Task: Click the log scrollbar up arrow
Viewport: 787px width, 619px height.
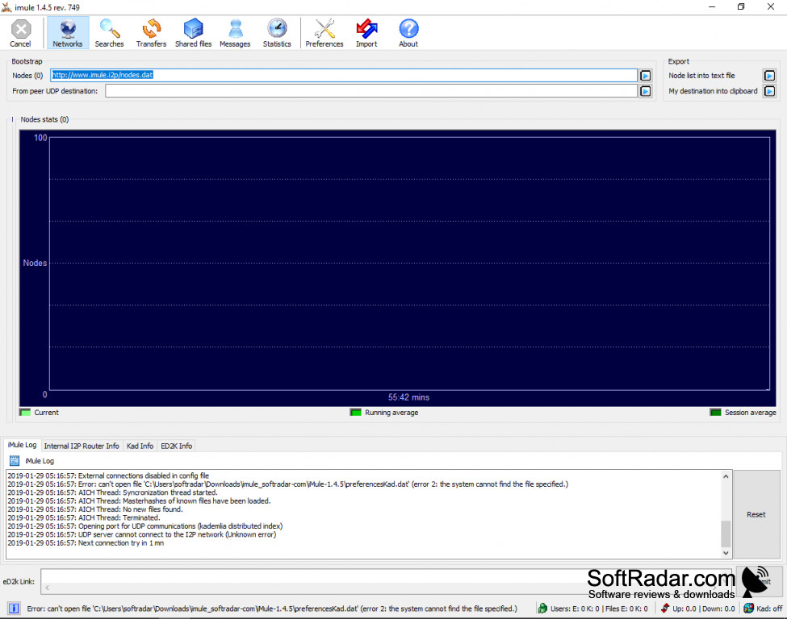Action: click(726, 476)
